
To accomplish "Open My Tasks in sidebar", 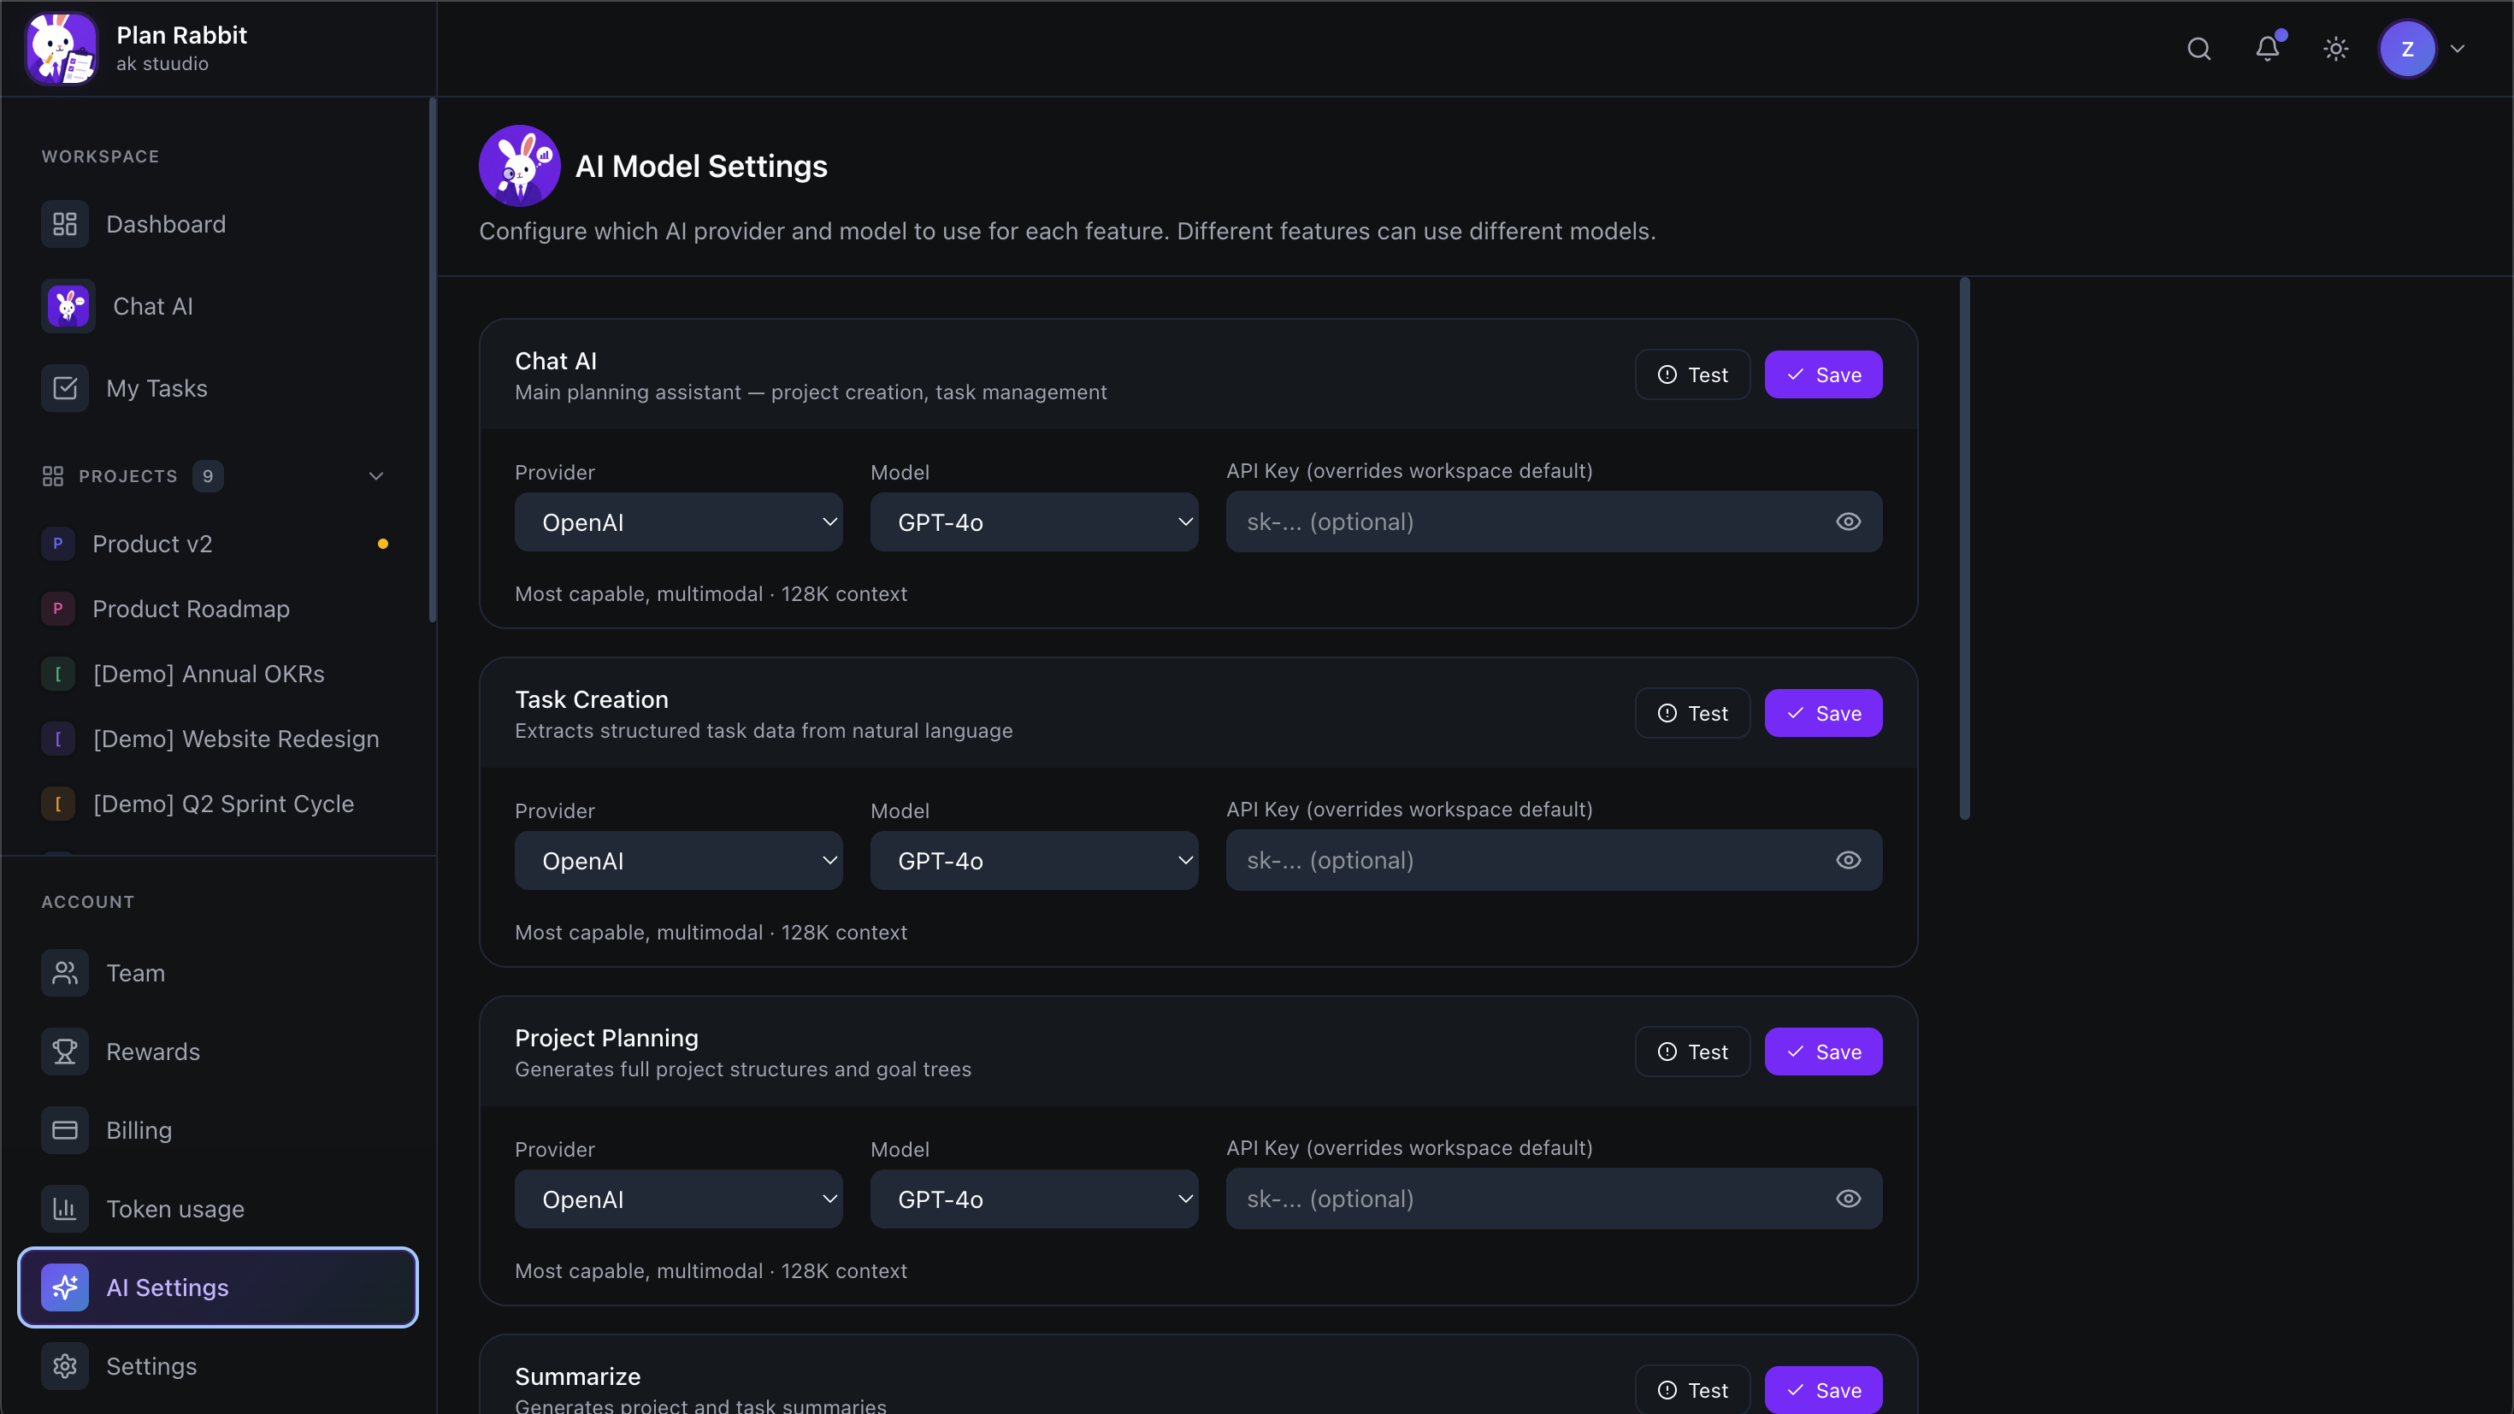I will (x=218, y=388).
